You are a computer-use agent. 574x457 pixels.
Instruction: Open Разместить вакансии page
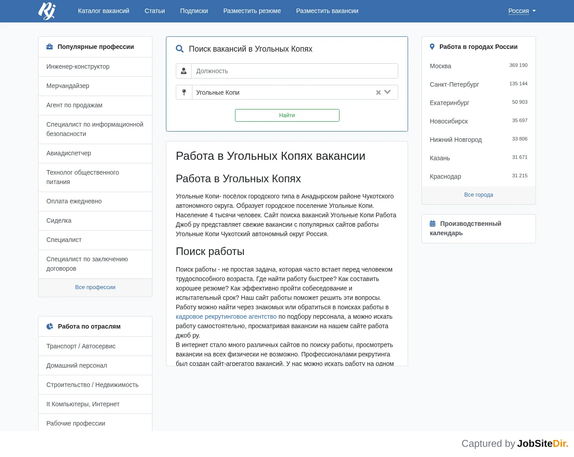(x=327, y=11)
